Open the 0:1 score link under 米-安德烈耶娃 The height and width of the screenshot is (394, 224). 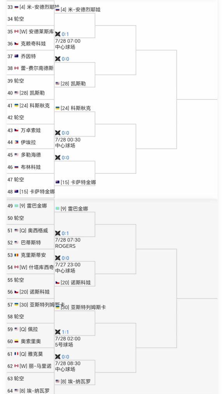65,34
